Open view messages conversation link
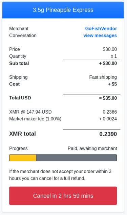Screen dimensions: 127x215 [x=100, y=35]
